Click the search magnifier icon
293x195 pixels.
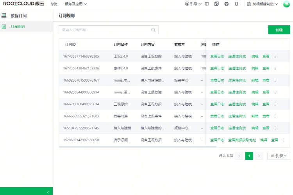tap(153, 30)
